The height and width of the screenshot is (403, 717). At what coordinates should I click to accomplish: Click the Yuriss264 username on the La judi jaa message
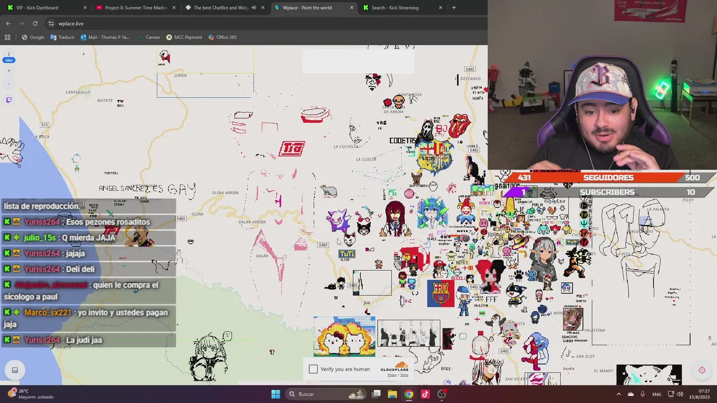pyautogui.click(x=42, y=340)
